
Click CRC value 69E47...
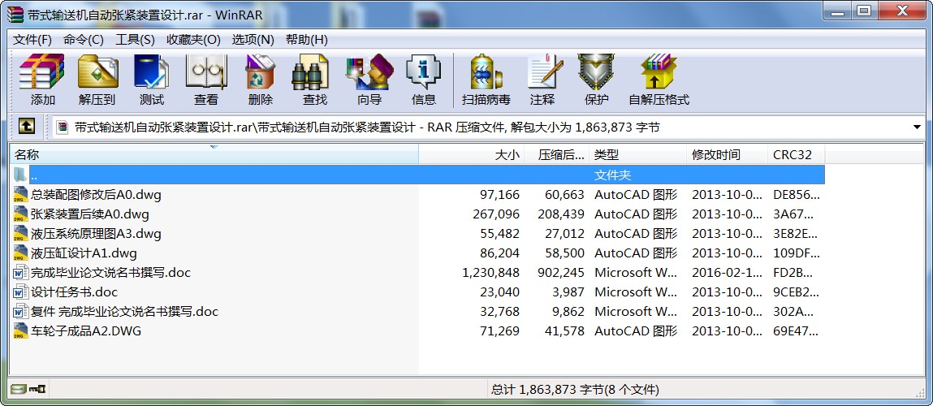(796, 331)
